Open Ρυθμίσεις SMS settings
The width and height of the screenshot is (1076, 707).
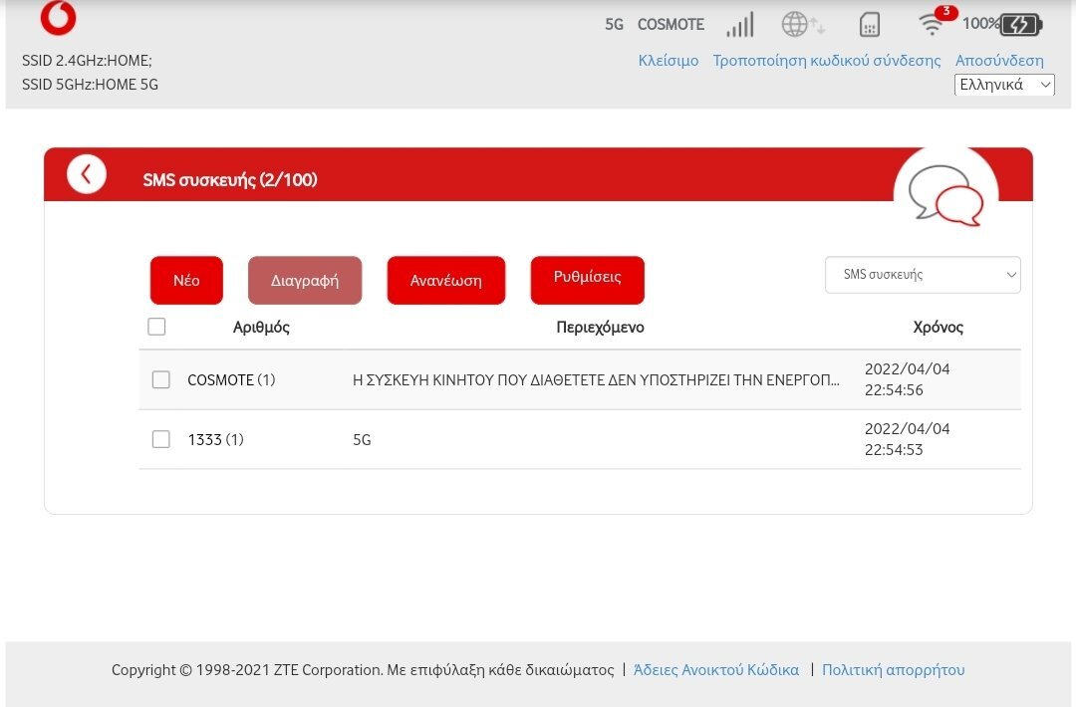[x=588, y=281]
